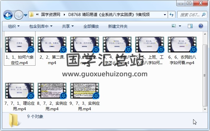Open 包含到库中 dropdown menu
The image size is (210, 131).
(x=41, y=26)
